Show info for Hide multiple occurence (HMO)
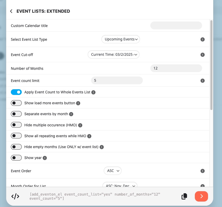This screenshot has width=222, height=207. click(80, 125)
